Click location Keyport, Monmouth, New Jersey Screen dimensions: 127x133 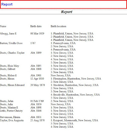click(x=74, y=120)
